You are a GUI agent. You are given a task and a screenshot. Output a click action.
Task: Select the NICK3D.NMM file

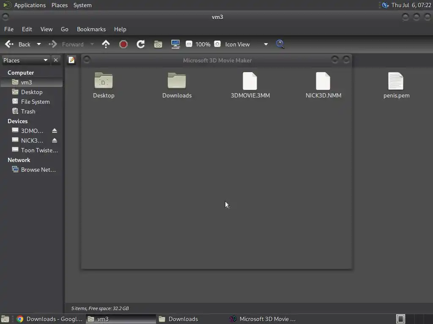click(x=323, y=81)
